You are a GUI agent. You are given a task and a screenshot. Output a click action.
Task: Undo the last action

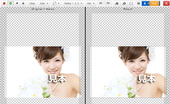pyautogui.click(x=101, y=3)
